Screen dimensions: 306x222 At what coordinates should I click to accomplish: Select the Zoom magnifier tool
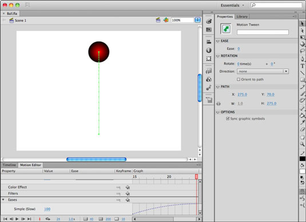tap(303, 144)
